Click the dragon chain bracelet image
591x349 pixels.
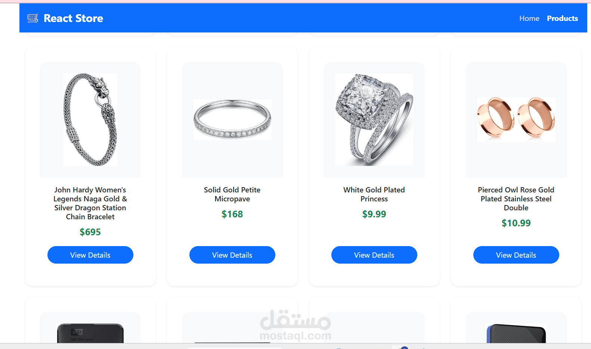pyautogui.click(x=90, y=120)
